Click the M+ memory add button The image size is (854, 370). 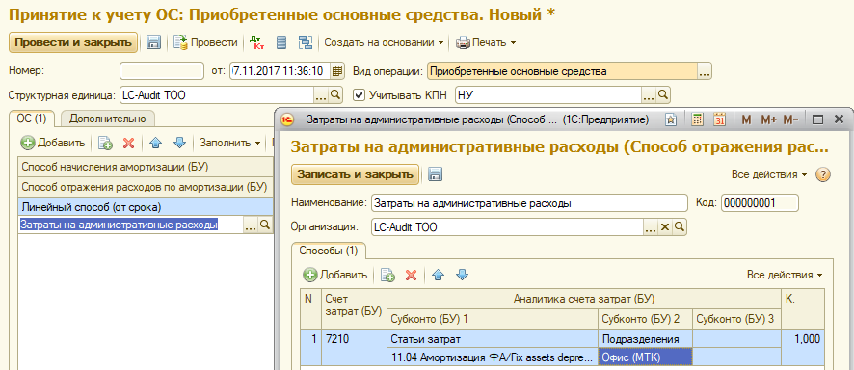pos(768,119)
